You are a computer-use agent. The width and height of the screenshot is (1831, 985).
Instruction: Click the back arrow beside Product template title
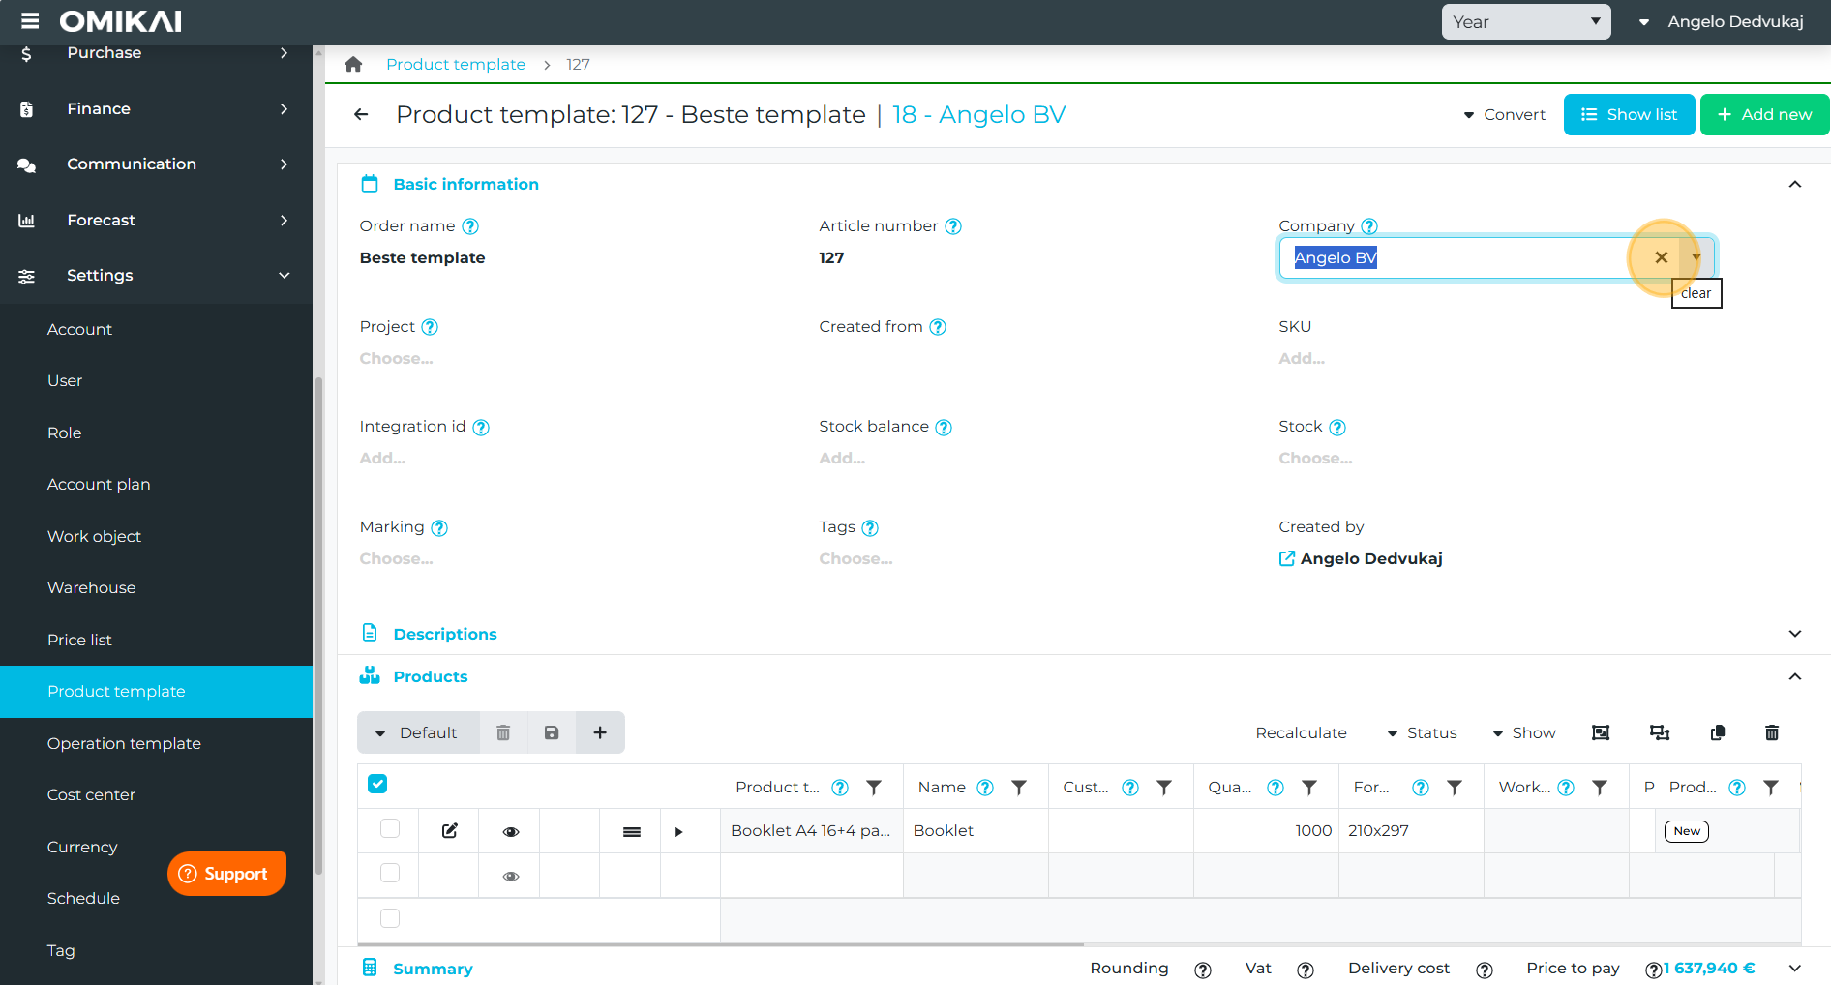point(361,114)
